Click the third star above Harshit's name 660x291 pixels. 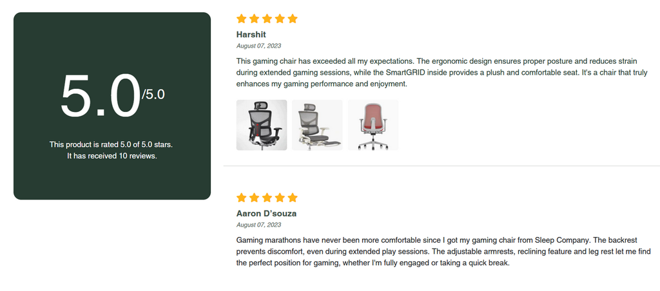267,19
